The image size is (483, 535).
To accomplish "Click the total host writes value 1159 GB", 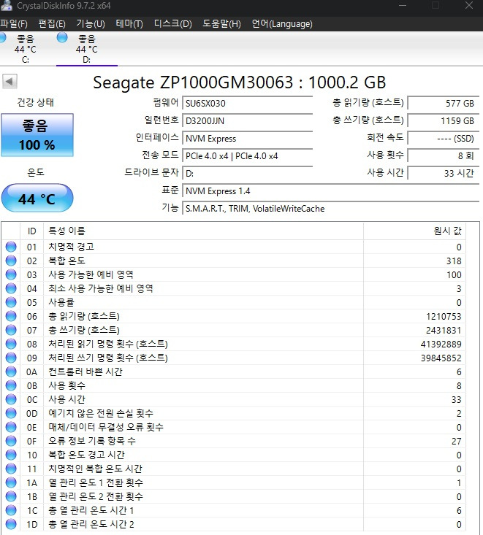I will point(444,120).
